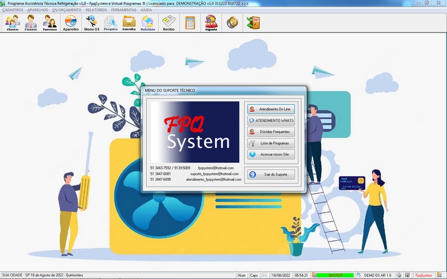
Task: Open the Aparelho toolbar icon
Action: 71,23
